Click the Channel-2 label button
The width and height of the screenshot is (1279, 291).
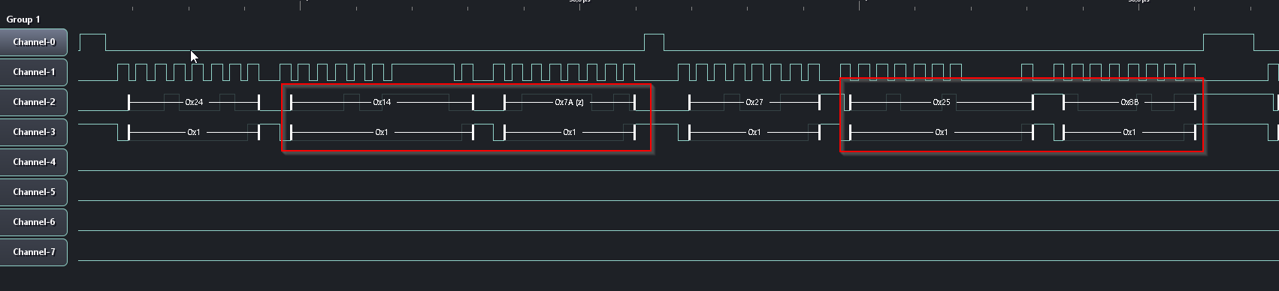click(x=34, y=102)
